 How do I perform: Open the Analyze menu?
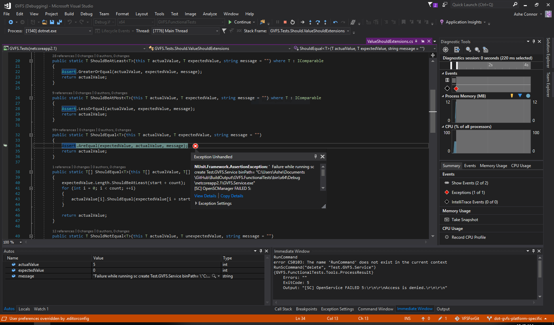[x=210, y=14]
